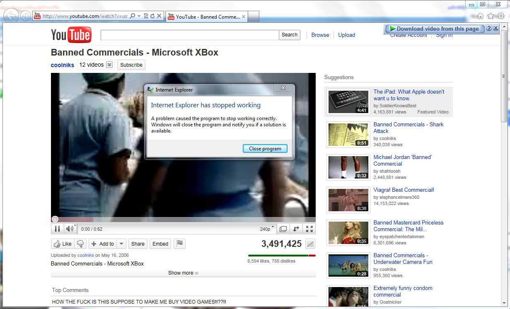
Task: Click the expand/wide player arrow icon
Action: pyautogui.click(x=296, y=229)
